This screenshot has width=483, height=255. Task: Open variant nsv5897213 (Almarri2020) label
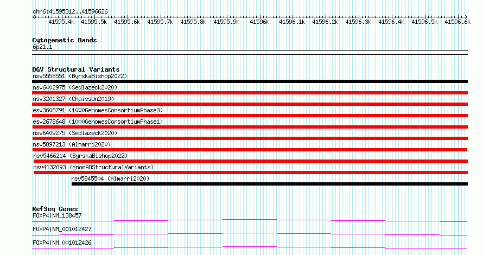click(x=72, y=144)
